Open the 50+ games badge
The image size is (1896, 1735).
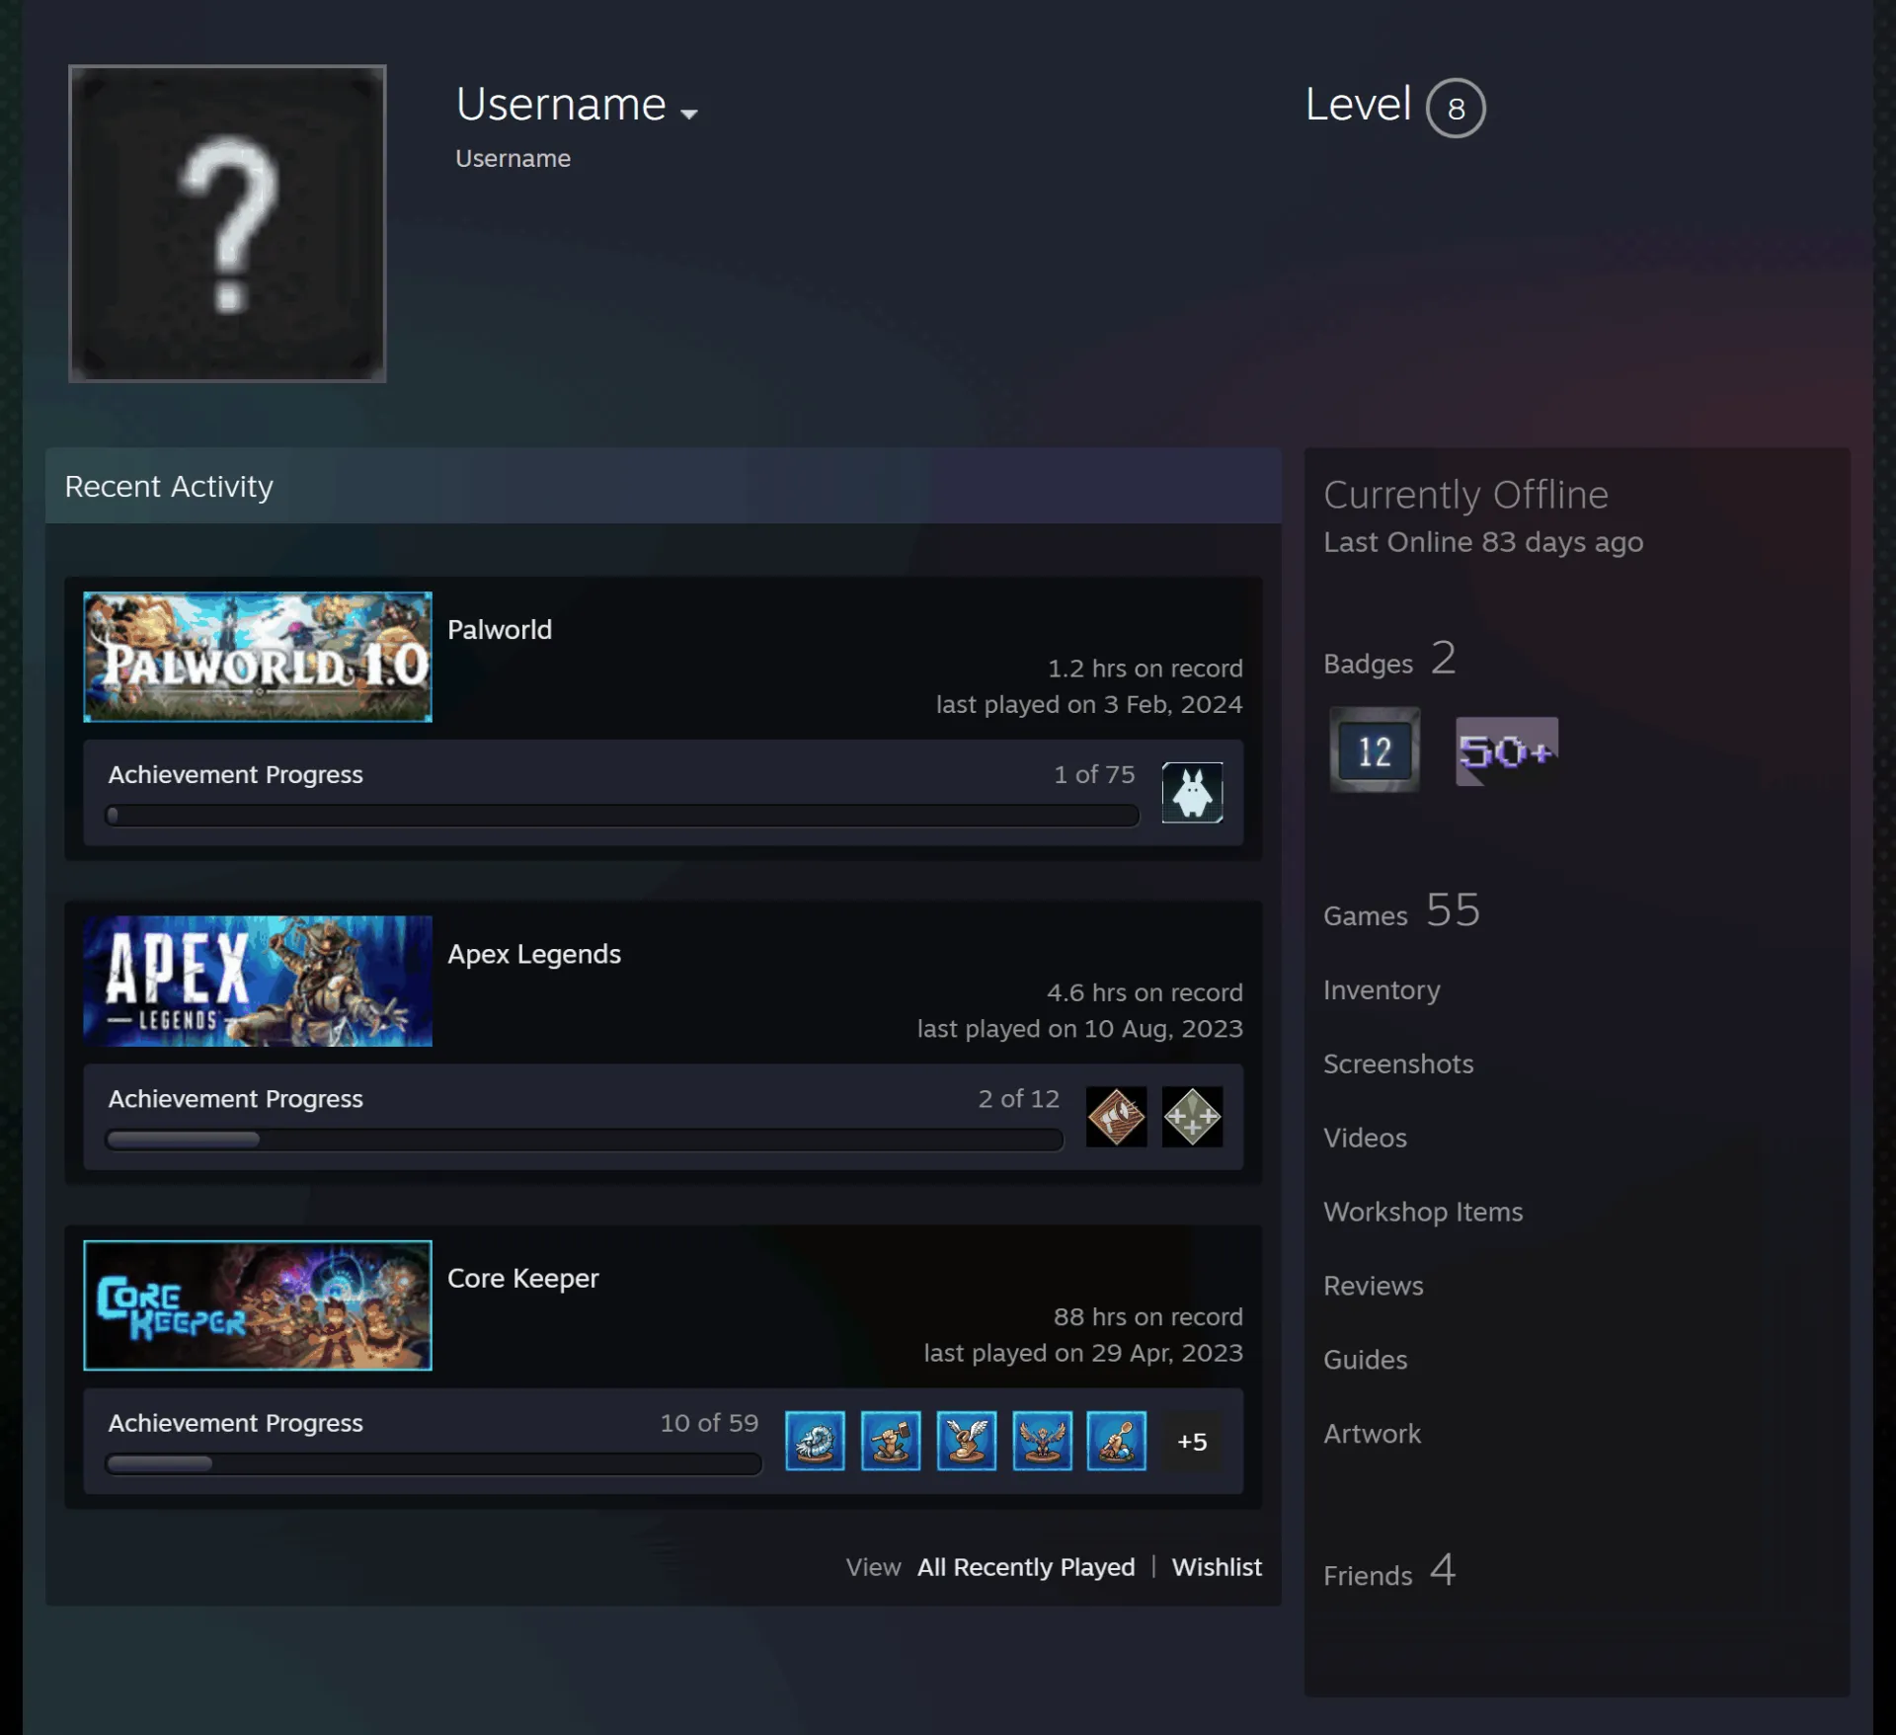1507,751
